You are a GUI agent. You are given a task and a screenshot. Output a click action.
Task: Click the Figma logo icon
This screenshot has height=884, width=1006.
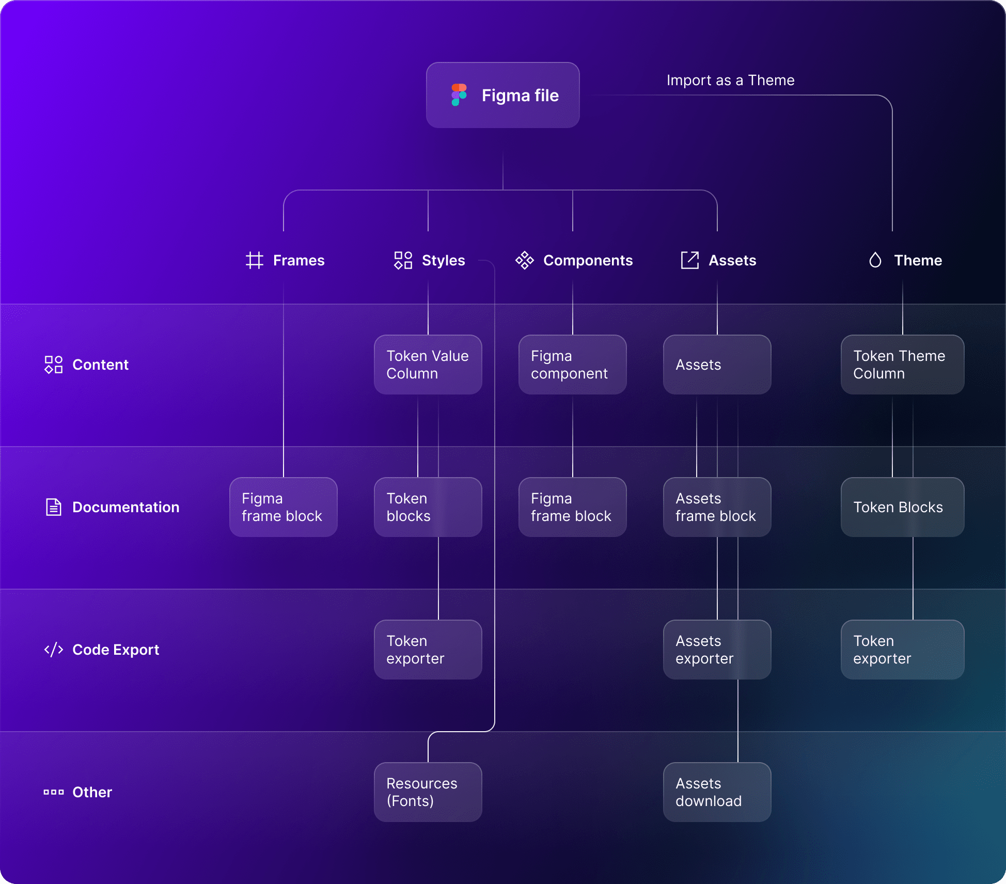pos(459,95)
